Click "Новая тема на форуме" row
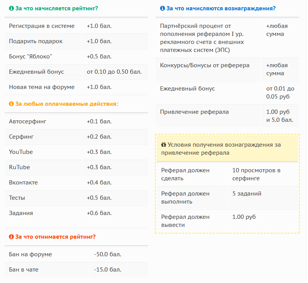 pos(42,87)
